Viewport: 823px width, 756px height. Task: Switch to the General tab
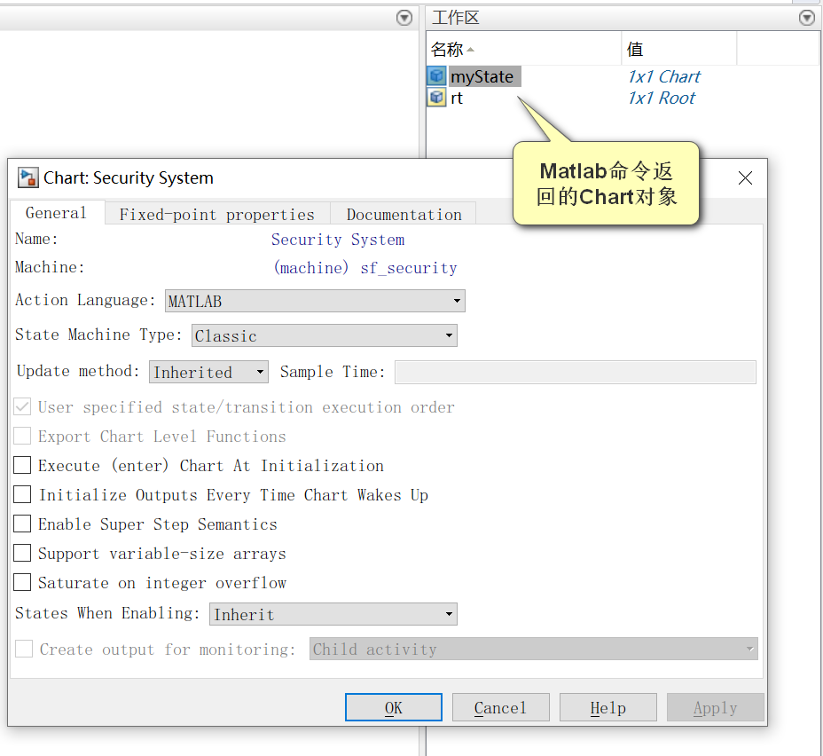[56, 213]
